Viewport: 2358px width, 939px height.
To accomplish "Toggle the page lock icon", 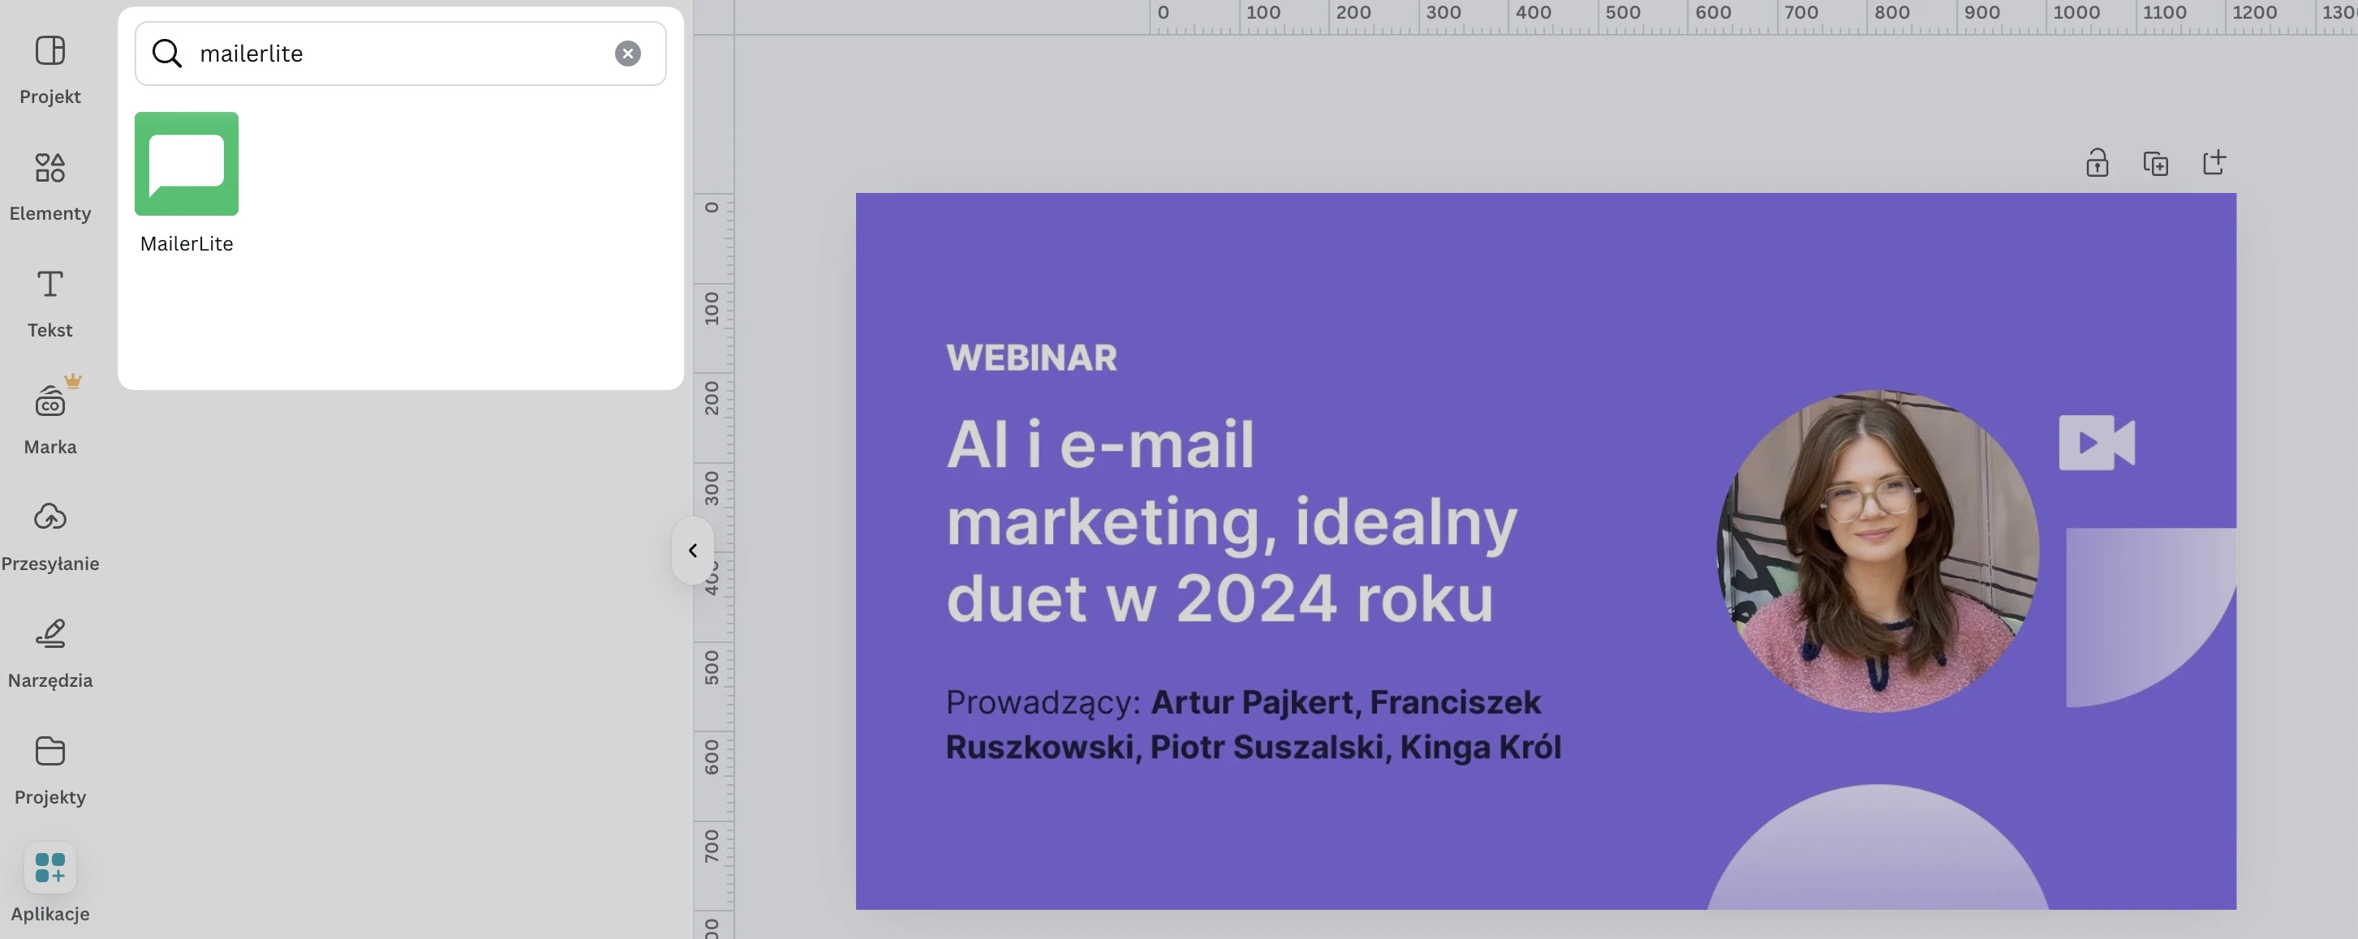I will (2097, 163).
